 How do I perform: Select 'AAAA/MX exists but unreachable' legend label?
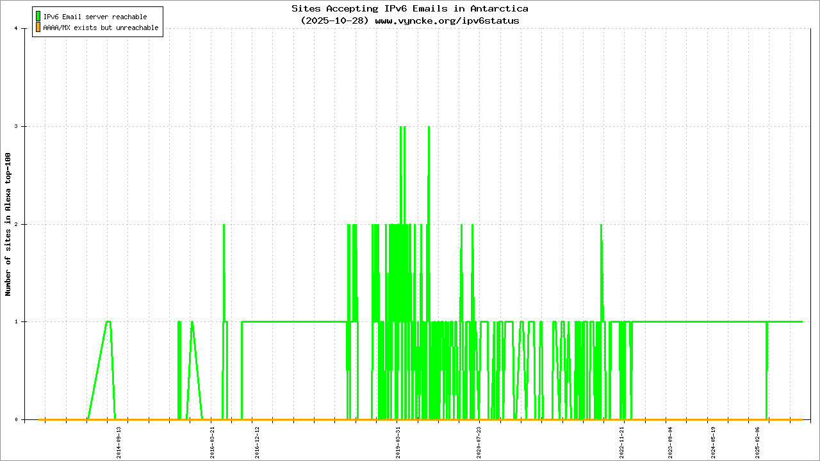tap(101, 28)
